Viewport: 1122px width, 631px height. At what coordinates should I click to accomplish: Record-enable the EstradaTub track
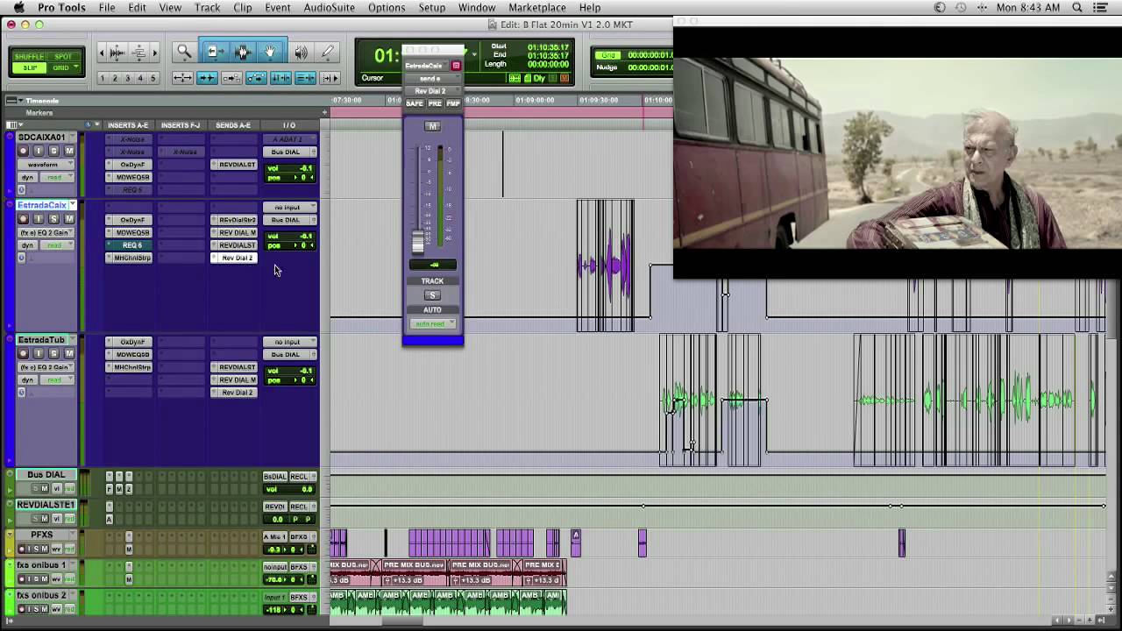tap(24, 353)
